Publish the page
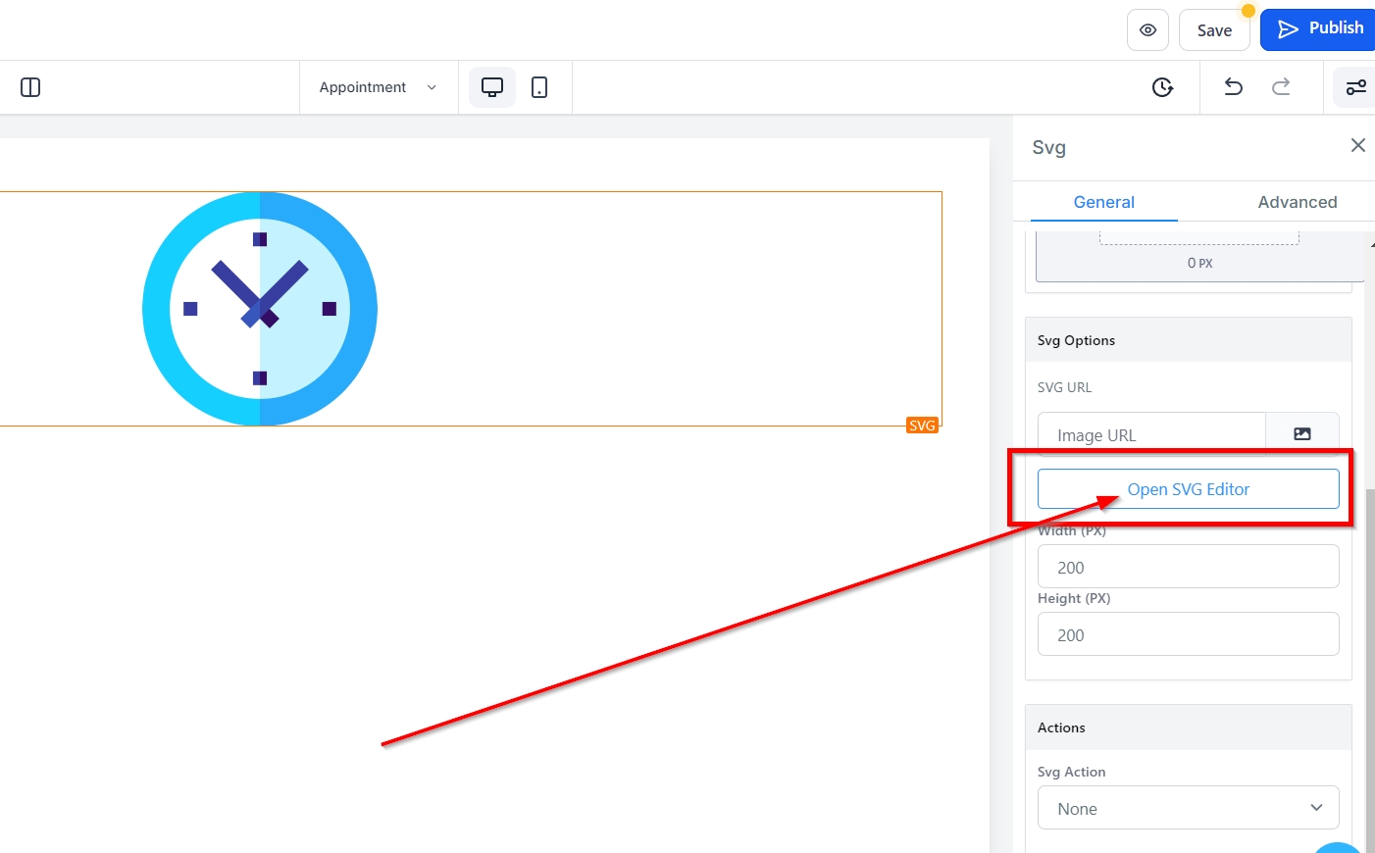 [1320, 28]
